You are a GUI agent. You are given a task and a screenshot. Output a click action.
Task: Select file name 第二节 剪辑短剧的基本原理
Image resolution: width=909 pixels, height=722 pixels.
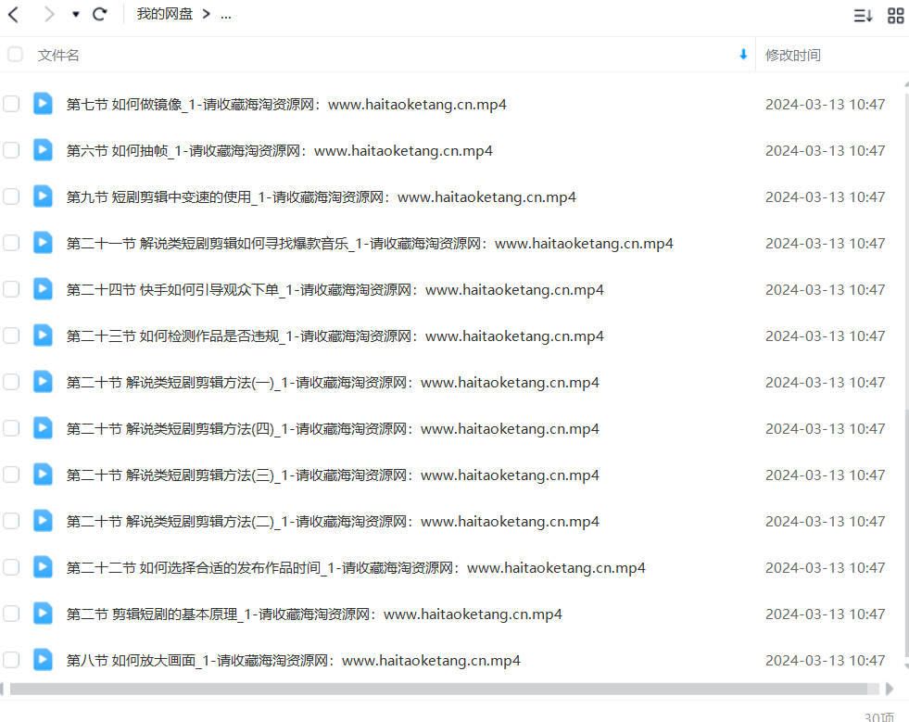[x=314, y=614]
